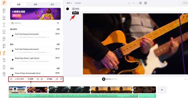Click the scissors split icon
The image size is (188, 98).
tap(42, 79)
